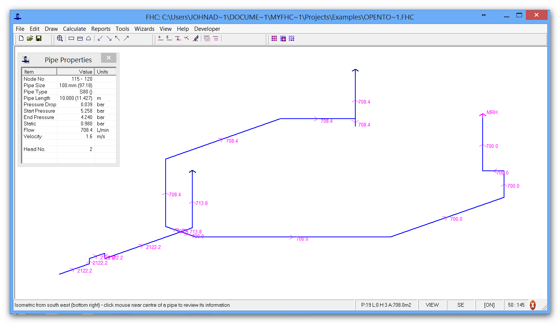The height and width of the screenshot is (324, 560).
Task: Select the copy pipes duplicate icon
Action: click(208, 38)
